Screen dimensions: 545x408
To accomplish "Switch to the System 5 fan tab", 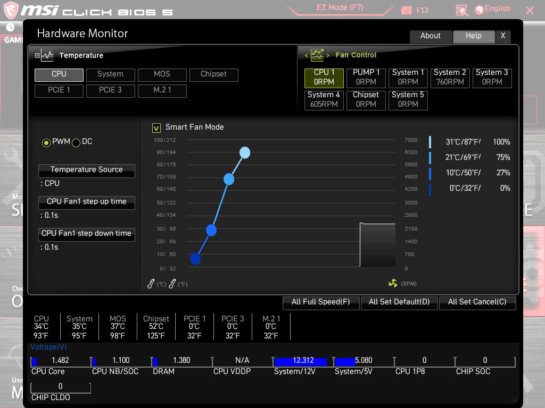I will click(408, 100).
